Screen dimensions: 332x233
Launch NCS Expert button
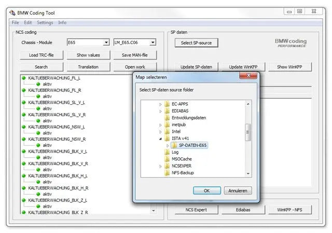(196, 210)
